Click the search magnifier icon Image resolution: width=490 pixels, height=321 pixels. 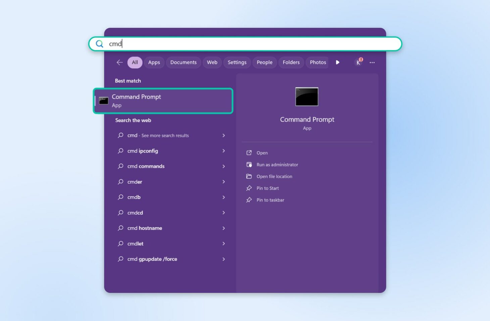pyautogui.click(x=99, y=44)
